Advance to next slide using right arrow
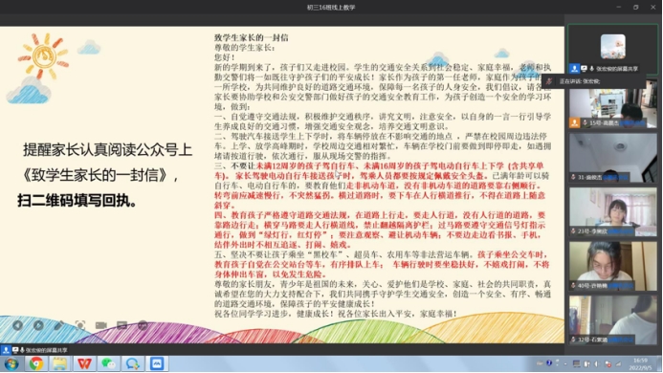The image size is (663, 373). click(38, 325)
